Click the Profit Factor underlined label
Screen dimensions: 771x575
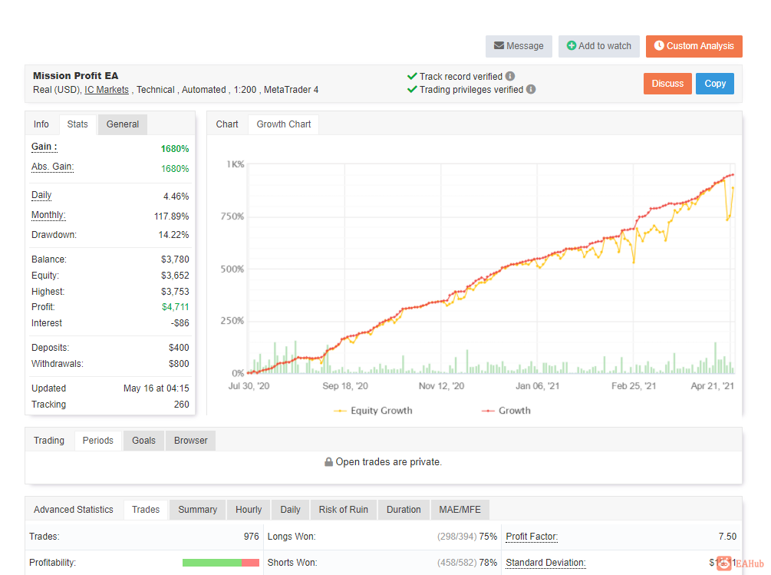pos(532,537)
